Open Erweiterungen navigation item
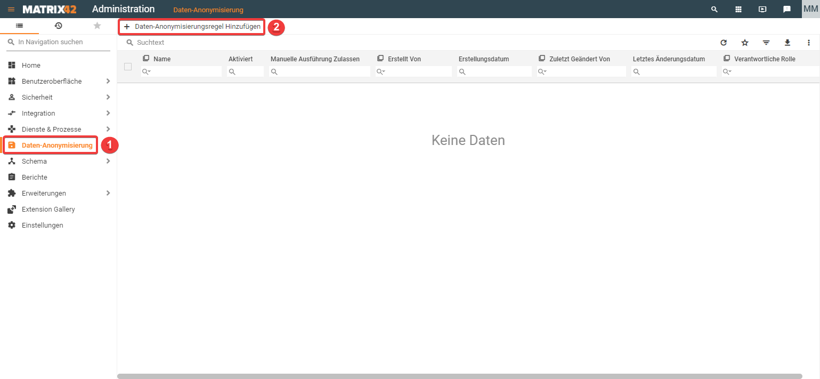The height and width of the screenshot is (379, 820). pyautogui.click(x=44, y=193)
